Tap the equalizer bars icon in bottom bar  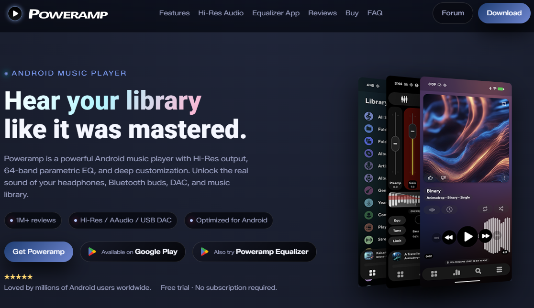pos(456,272)
